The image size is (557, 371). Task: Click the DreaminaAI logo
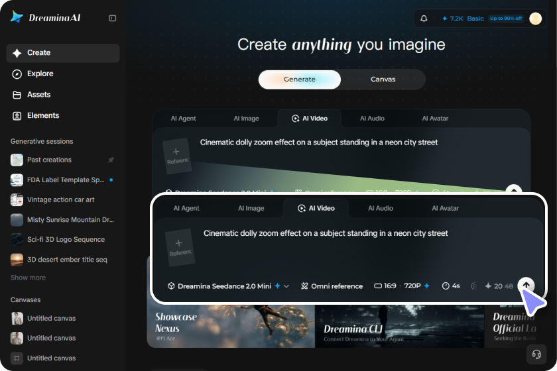point(46,17)
